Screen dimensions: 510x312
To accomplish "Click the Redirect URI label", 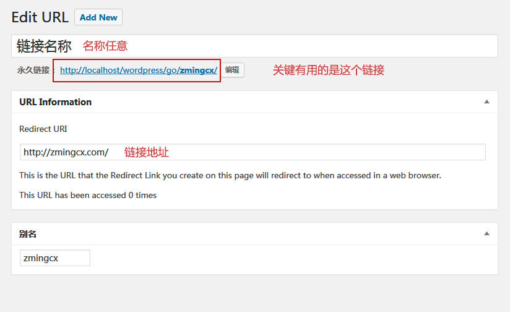I will 43,129.
